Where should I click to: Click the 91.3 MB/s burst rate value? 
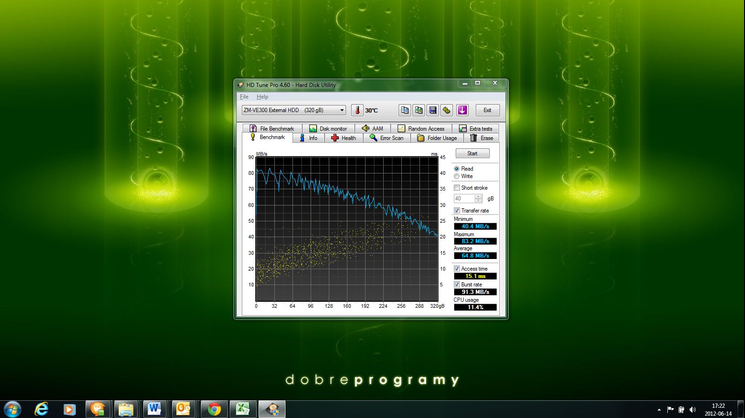475,292
